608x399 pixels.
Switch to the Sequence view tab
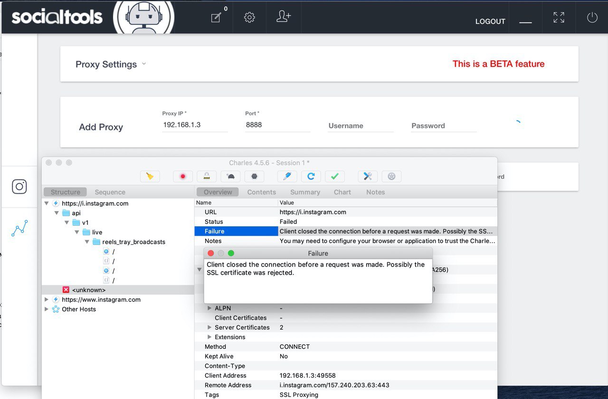pyautogui.click(x=110, y=192)
